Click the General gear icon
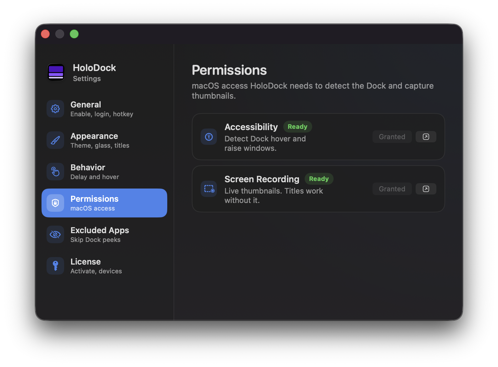 point(55,109)
